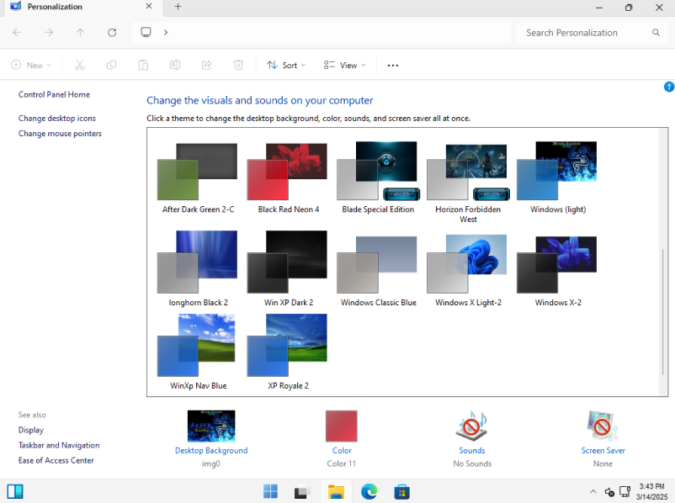Select the Windows (light) theme
The image size is (675, 503).
[x=557, y=177]
